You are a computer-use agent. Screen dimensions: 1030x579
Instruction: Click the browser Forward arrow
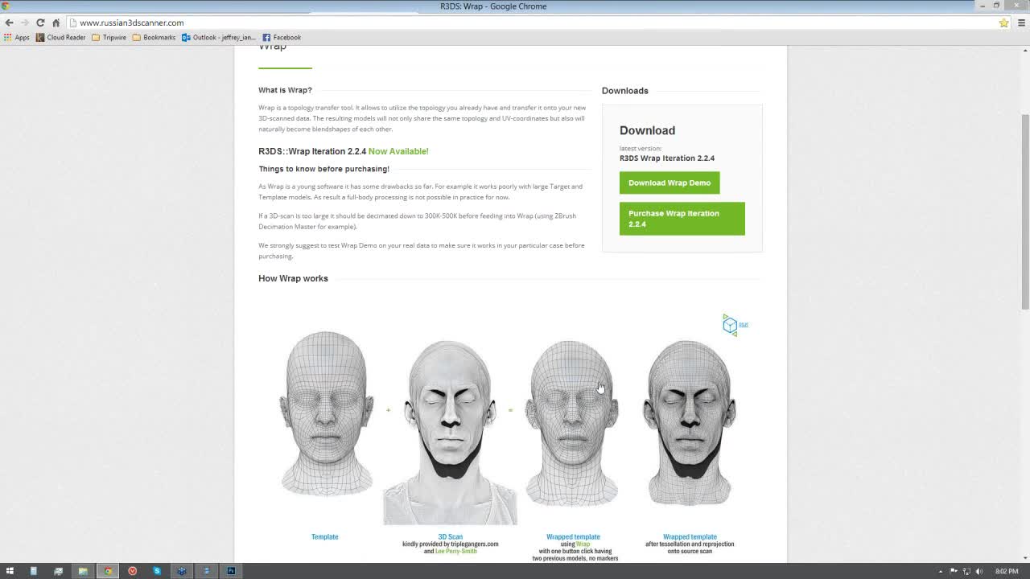click(x=24, y=23)
